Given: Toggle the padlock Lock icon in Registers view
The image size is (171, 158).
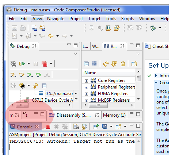Looking at the screenshot, I should coord(123,64).
